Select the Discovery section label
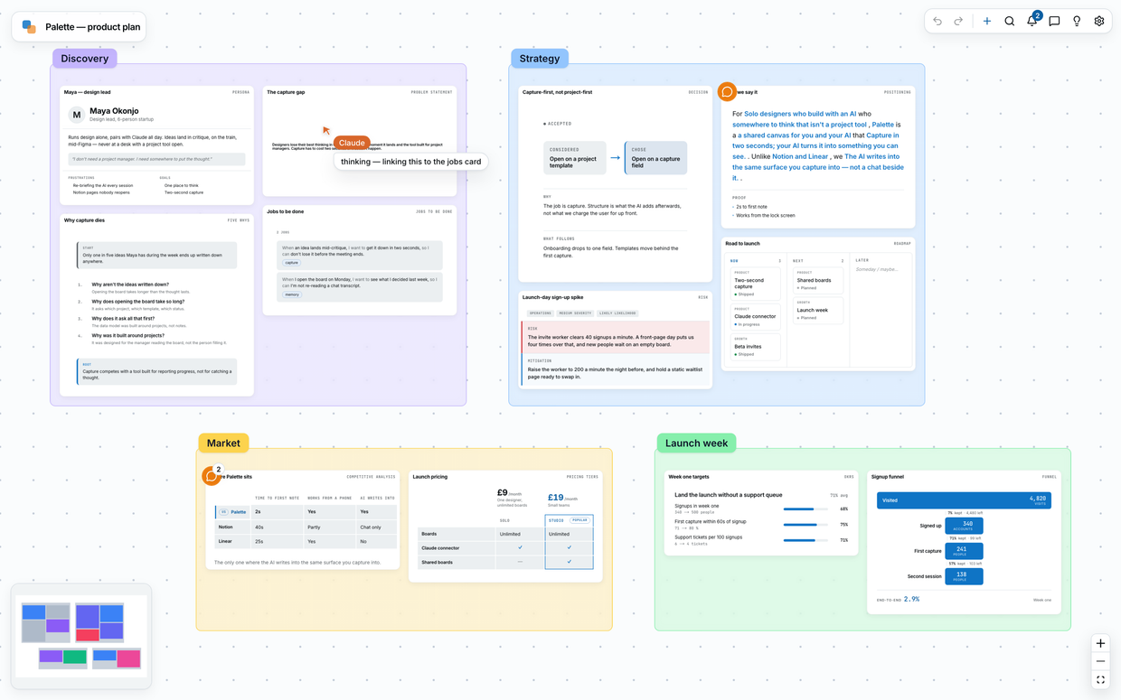 pyautogui.click(x=85, y=59)
